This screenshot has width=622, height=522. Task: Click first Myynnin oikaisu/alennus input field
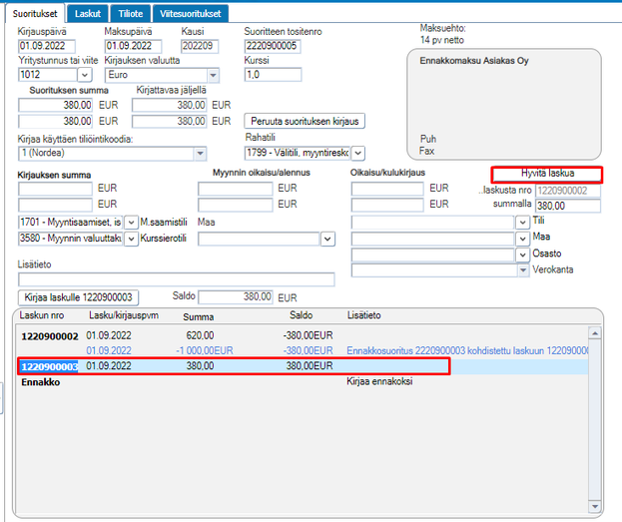[236, 188]
